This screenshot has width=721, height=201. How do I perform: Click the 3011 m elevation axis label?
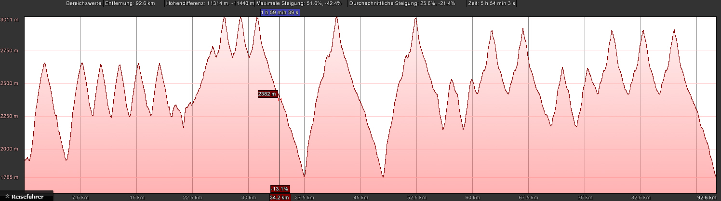[x=10, y=19]
